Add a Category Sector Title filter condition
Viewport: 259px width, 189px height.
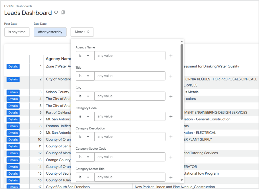[171, 177]
